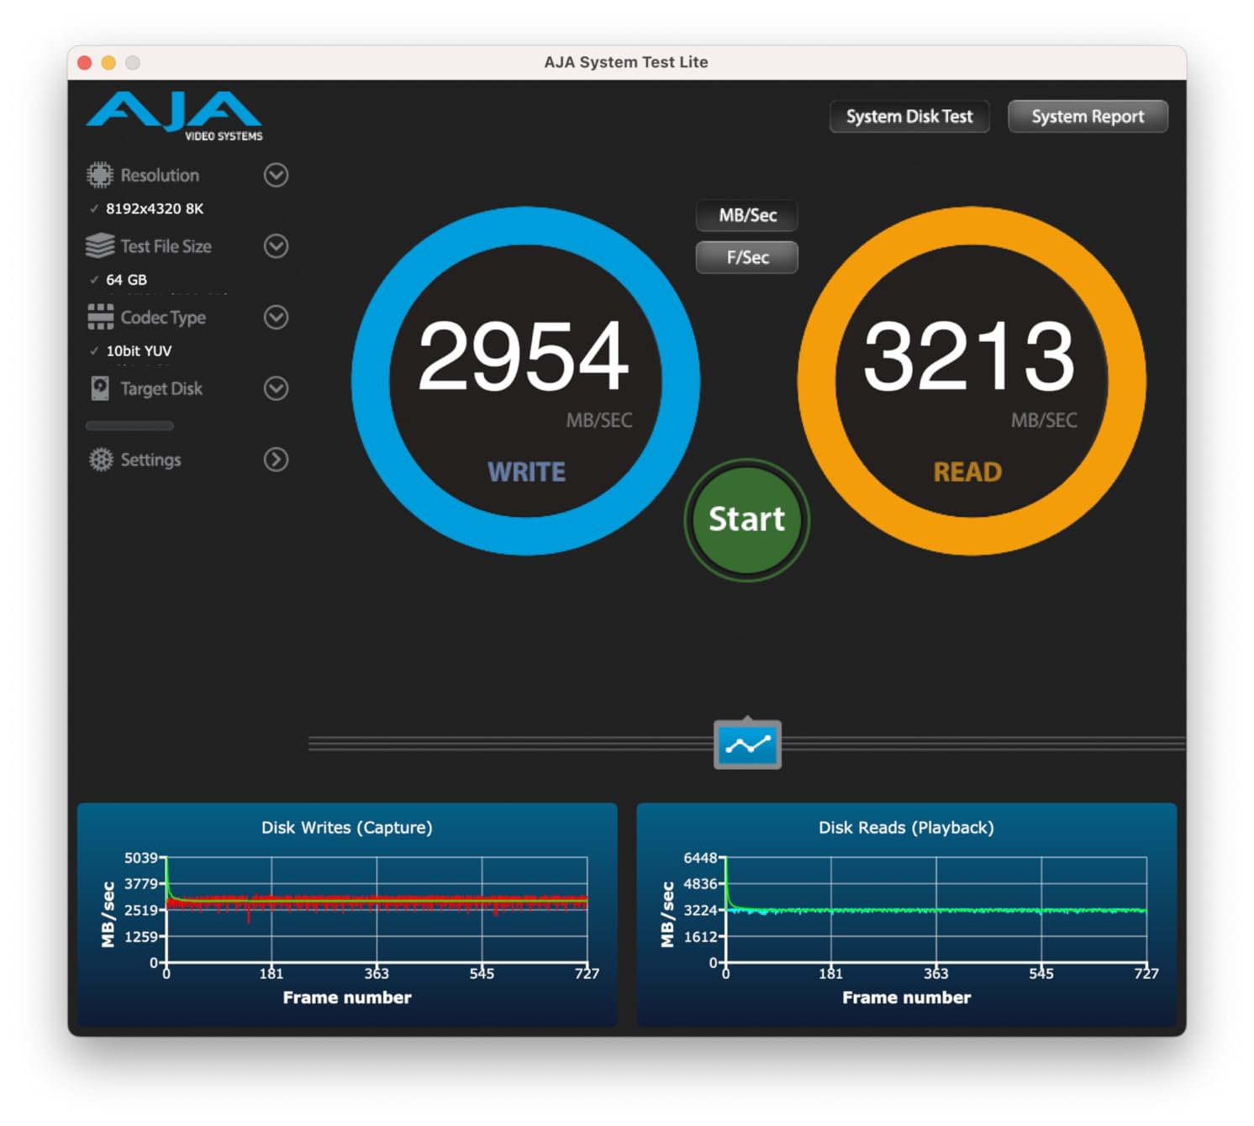1254x1126 pixels.
Task: Click the WRITE label in gauge
Action: pos(527,472)
